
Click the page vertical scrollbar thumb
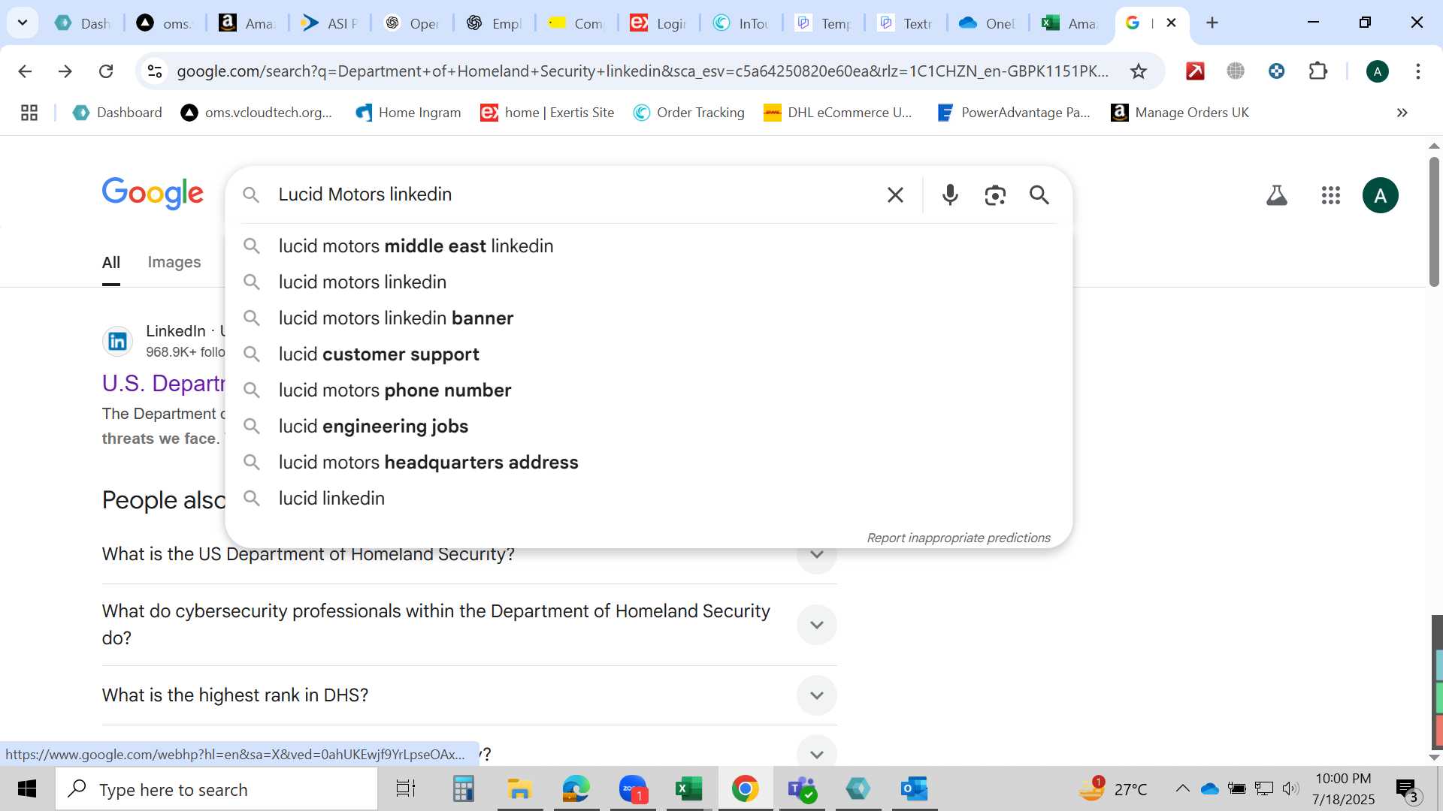(x=1435, y=222)
